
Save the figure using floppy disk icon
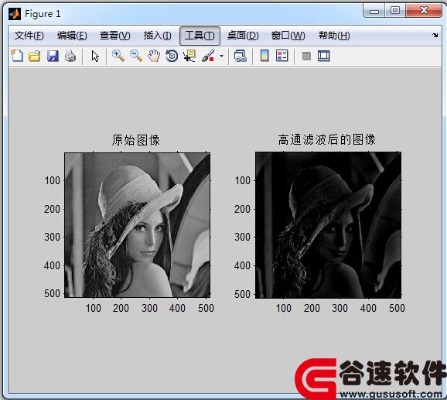point(53,56)
